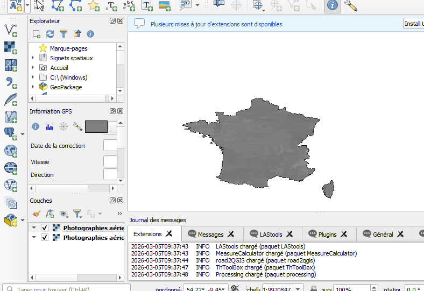Click the Add Raster Layer icon
The image size is (424, 291).
coord(10,47)
